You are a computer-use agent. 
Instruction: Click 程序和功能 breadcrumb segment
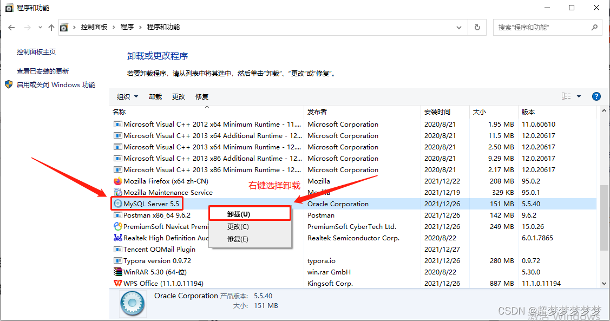click(163, 27)
